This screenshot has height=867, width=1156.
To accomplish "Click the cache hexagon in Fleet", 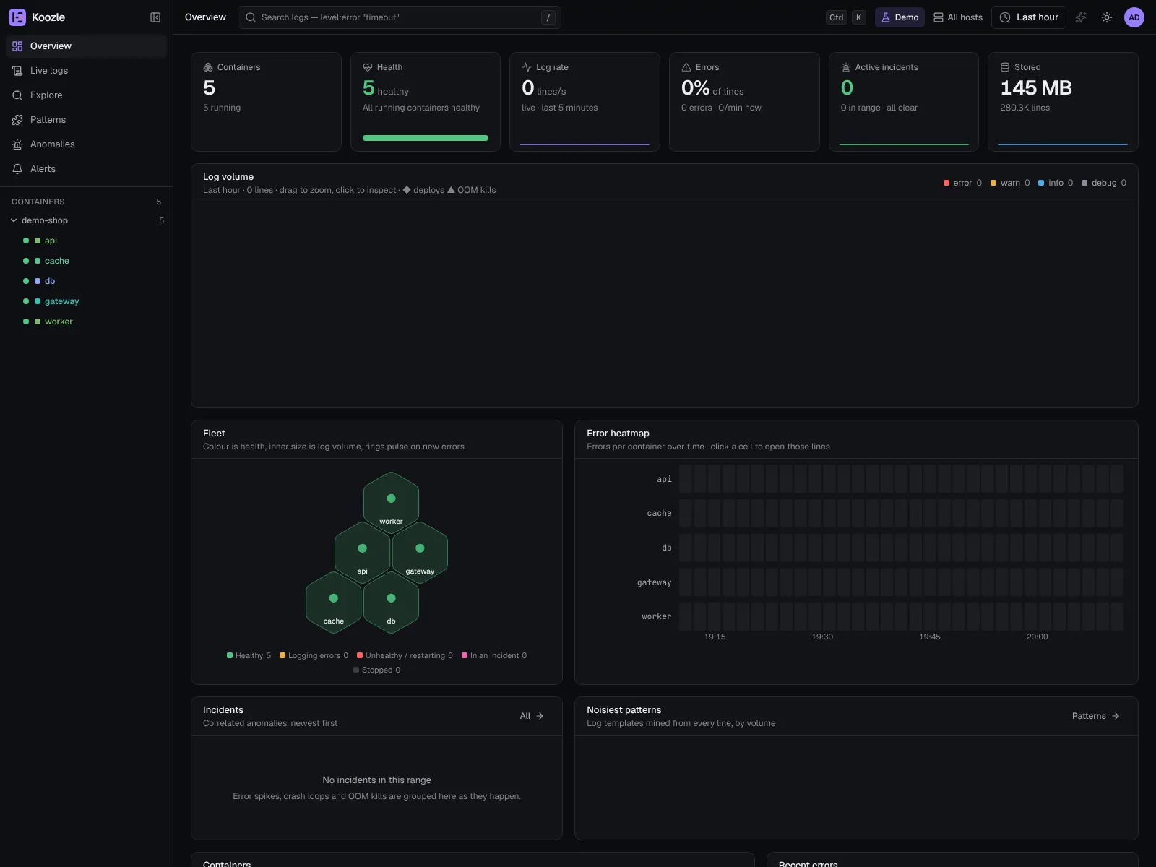I will pyautogui.click(x=333, y=603).
